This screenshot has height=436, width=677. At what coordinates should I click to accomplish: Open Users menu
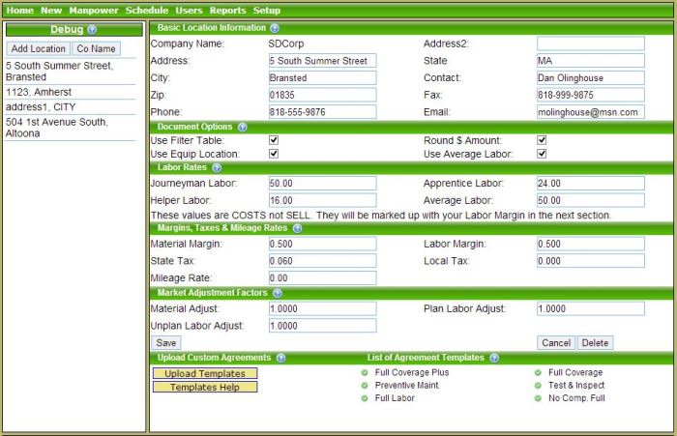click(189, 11)
